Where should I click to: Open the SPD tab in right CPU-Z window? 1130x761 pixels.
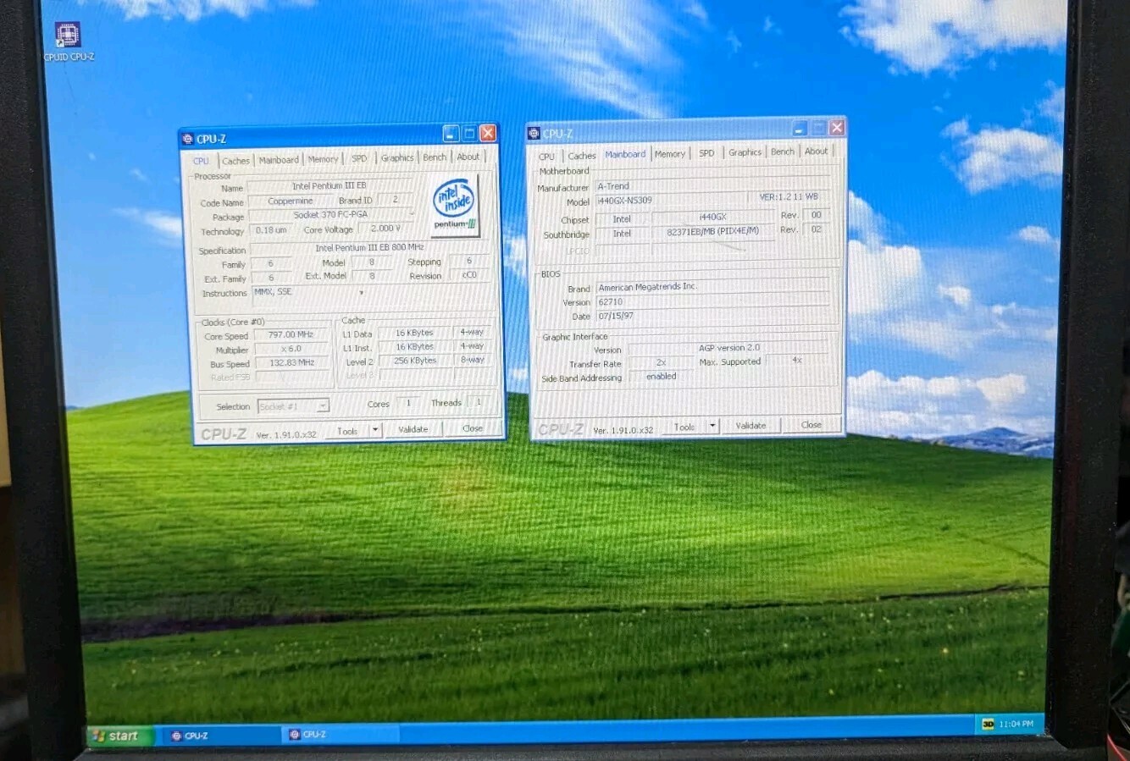pyautogui.click(x=706, y=153)
